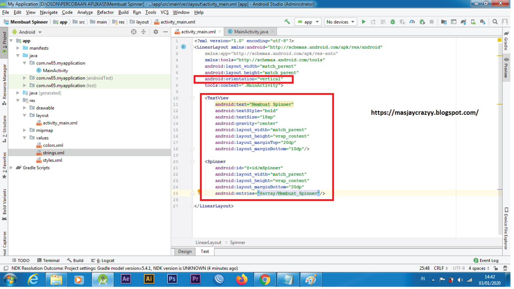Expand com.rw05.myapplication (androidTest) package
The height and width of the screenshot is (289, 514).
pos(24,78)
